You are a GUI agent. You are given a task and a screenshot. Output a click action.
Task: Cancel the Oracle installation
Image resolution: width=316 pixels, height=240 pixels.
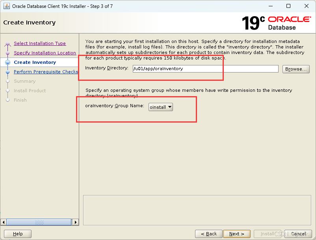tap(298, 234)
